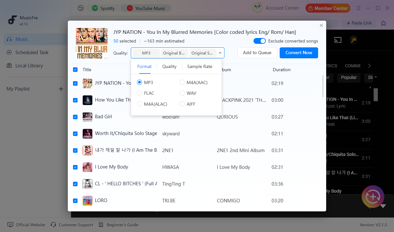
Task: Click the Local Library icon in the sidebar
Action: click(9, 66)
